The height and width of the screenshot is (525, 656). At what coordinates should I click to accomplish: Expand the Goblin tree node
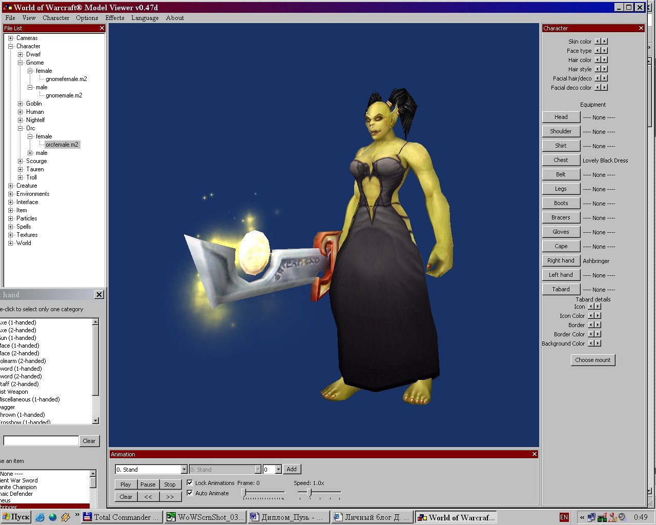(x=20, y=104)
